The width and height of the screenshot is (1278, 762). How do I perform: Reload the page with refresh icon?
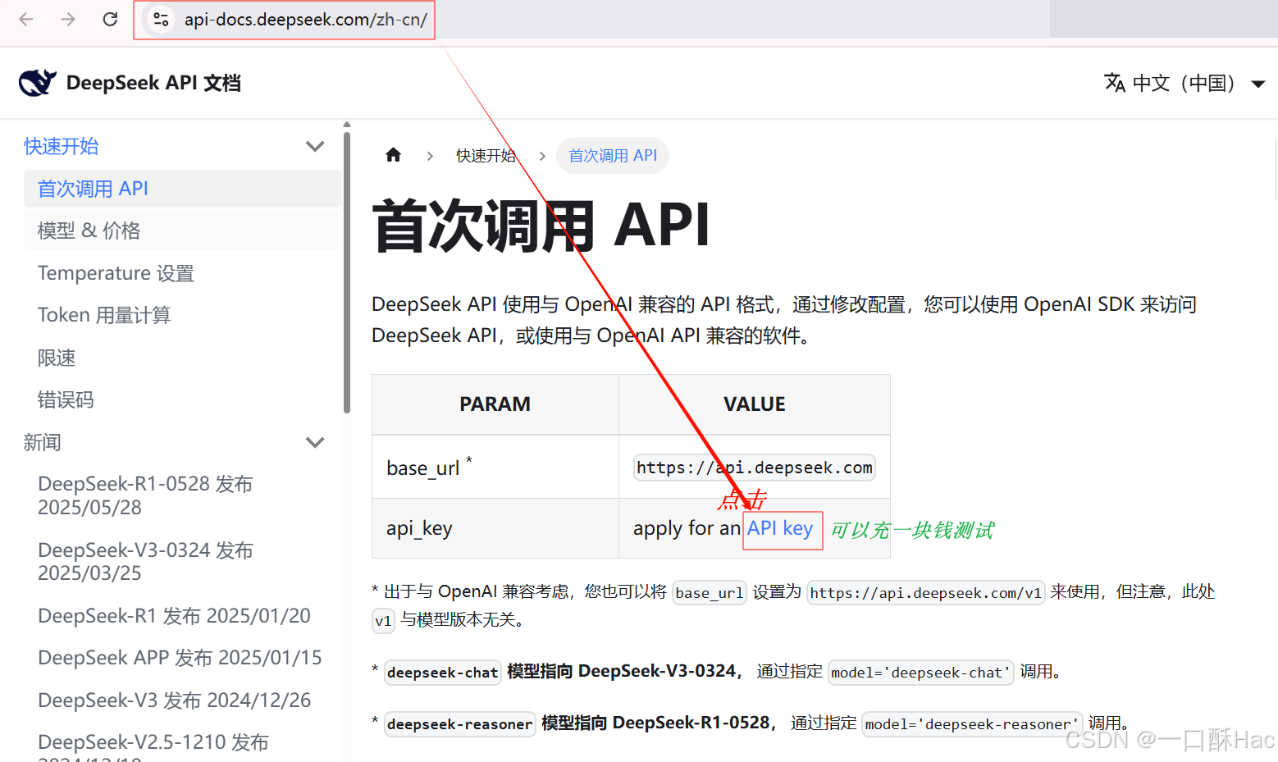(x=110, y=19)
